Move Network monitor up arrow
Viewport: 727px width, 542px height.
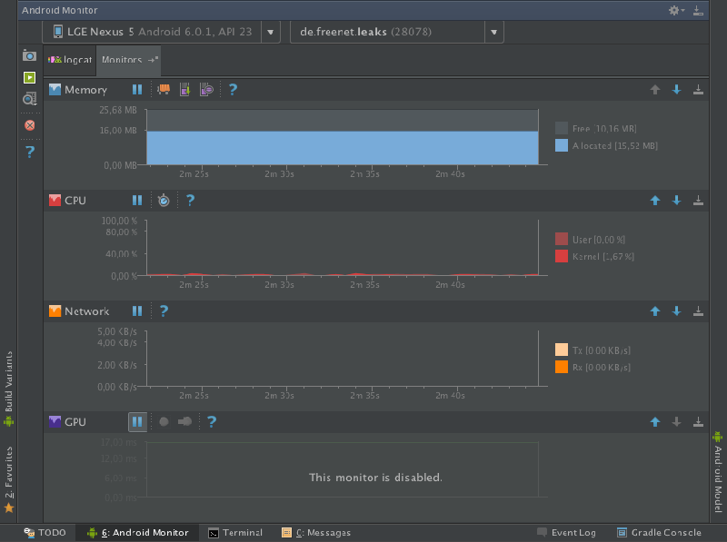click(x=655, y=310)
